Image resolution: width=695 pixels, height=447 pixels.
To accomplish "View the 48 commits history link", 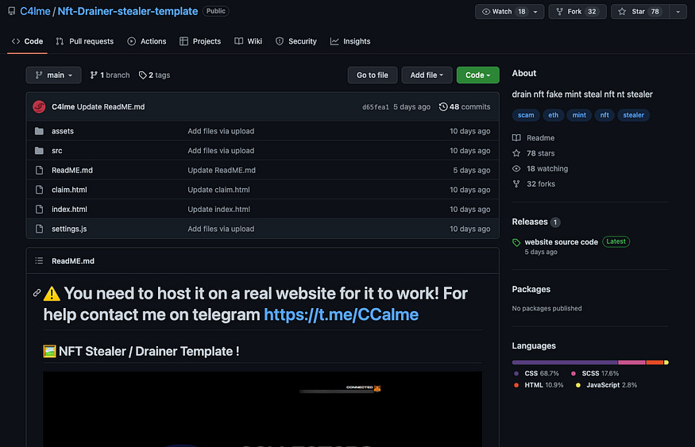I will (x=465, y=106).
